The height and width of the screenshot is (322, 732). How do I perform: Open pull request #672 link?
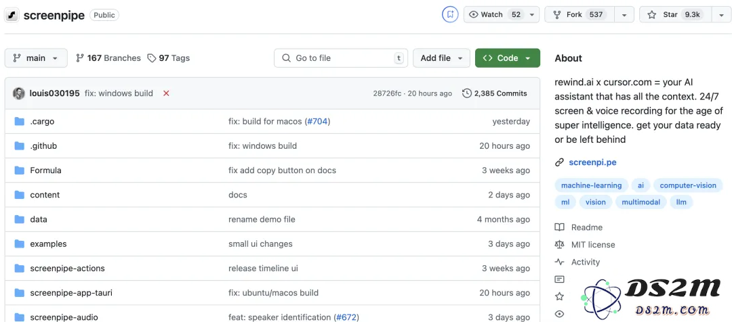[x=346, y=317]
